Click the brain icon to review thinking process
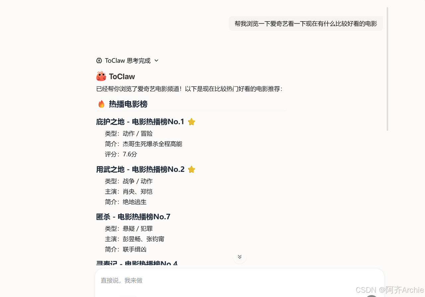Image resolution: width=425 pixels, height=297 pixels. tap(99, 60)
